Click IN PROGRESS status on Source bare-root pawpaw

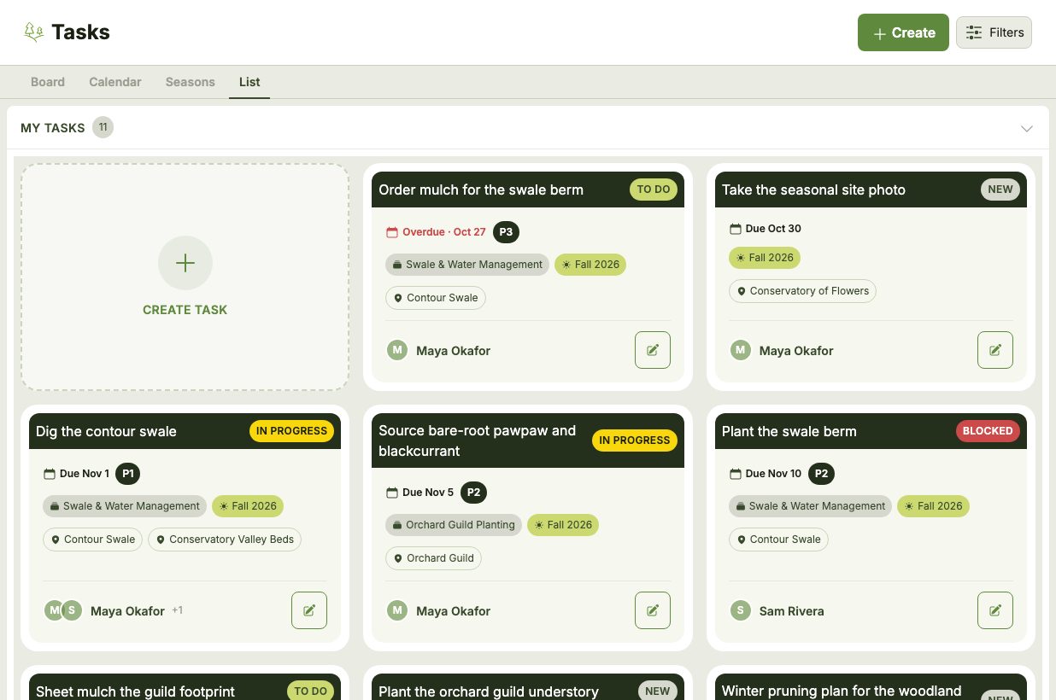635,440
